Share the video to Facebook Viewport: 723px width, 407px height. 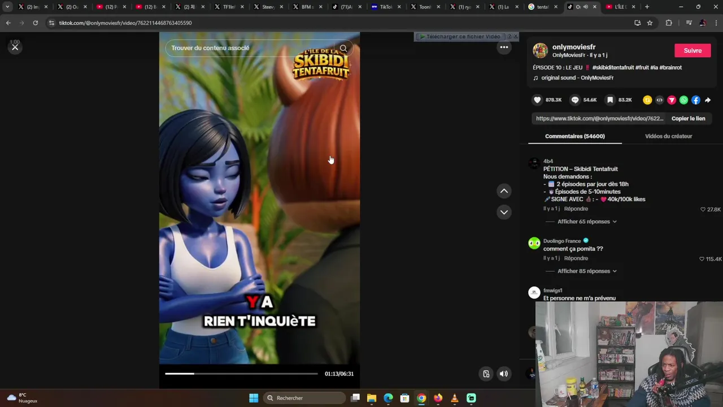pyautogui.click(x=696, y=100)
